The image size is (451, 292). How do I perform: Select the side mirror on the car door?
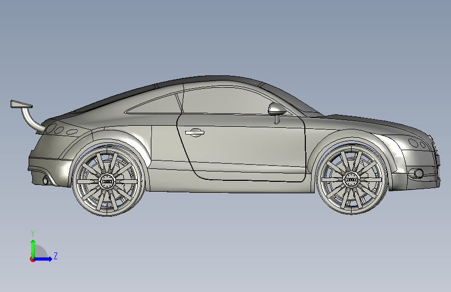pyautogui.click(x=277, y=110)
